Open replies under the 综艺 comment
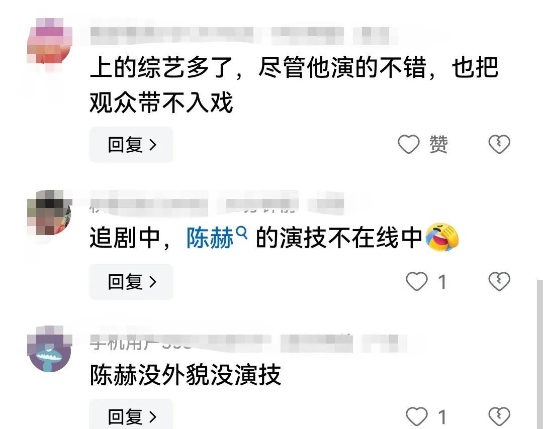 [x=131, y=145]
